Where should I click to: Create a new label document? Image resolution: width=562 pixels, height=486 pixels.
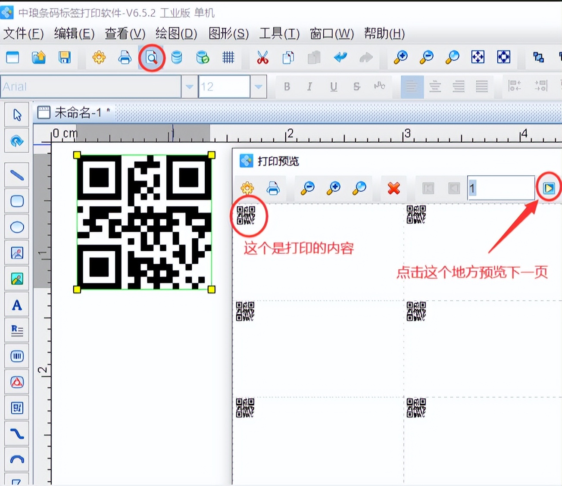(12, 57)
